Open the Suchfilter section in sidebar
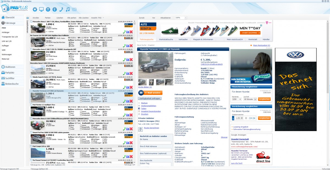The width and height of the screenshot is (330, 170). pos(13,78)
